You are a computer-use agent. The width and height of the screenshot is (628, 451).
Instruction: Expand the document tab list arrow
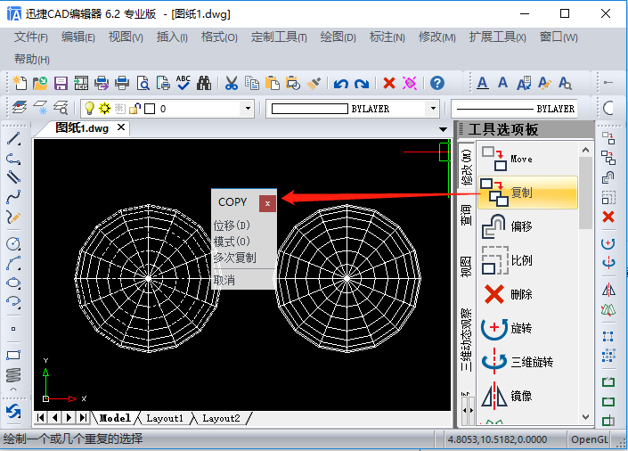[x=443, y=129]
